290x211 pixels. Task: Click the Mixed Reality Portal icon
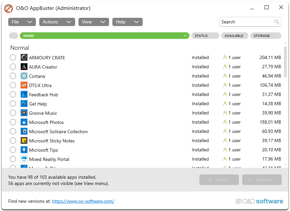point(24,159)
